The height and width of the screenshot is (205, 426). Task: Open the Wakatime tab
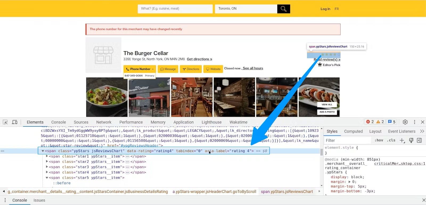coord(239,122)
